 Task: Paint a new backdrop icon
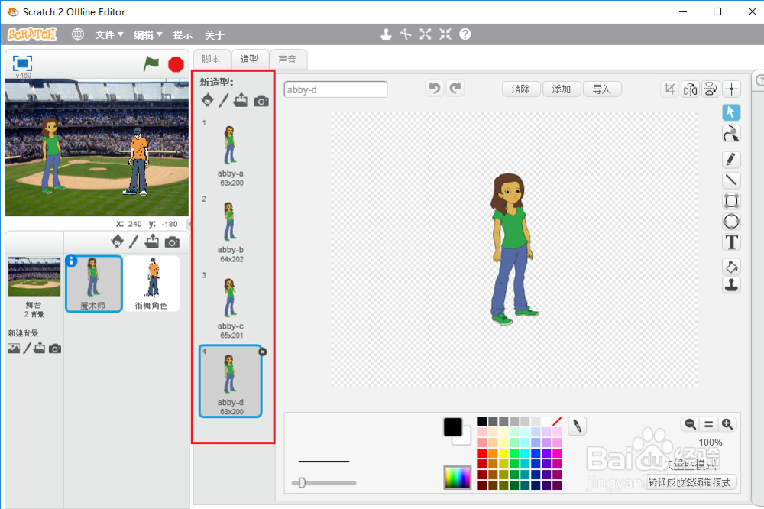pos(27,348)
